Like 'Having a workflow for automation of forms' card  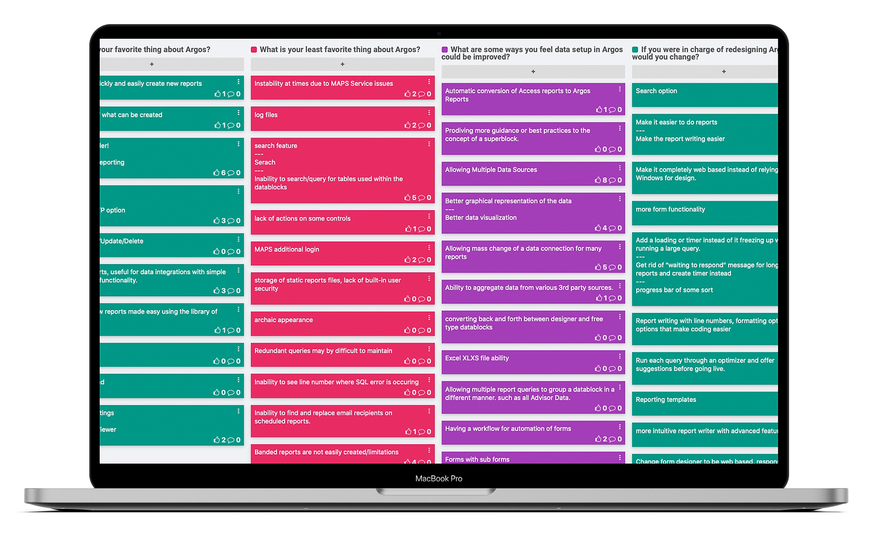click(598, 439)
